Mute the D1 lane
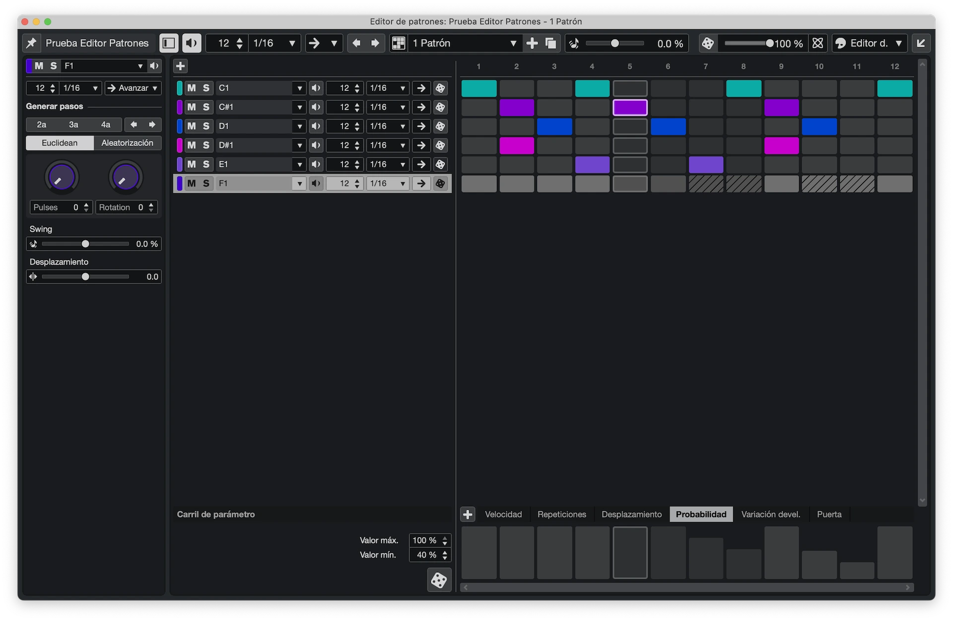The width and height of the screenshot is (953, 621). (x=192, y=126)
